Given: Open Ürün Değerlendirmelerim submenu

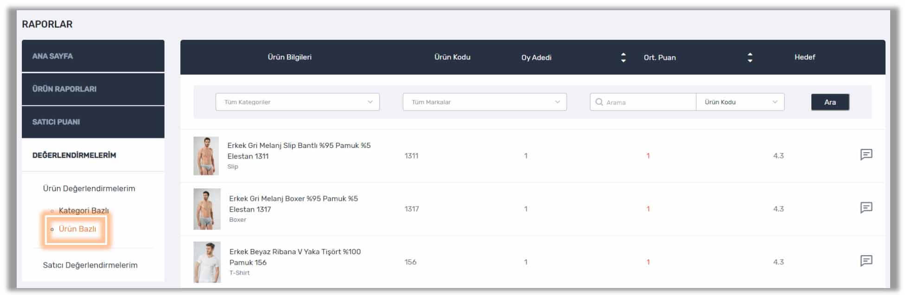Looking at the screenshot, I should tap(89, 188).
